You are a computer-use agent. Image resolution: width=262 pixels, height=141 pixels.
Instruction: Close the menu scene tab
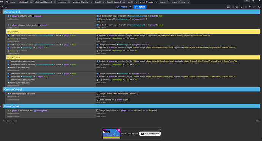pyautogui.click(x=168, y=2)
